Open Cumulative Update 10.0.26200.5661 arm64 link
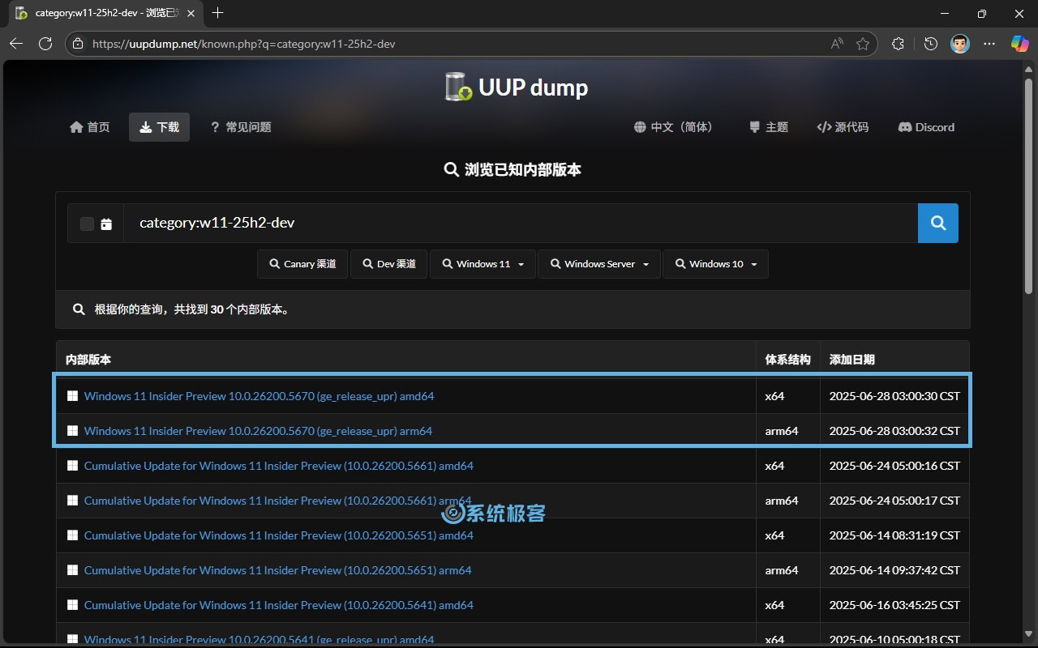The height and width of the screenshot is (648, 1038). tap(277, 501)
